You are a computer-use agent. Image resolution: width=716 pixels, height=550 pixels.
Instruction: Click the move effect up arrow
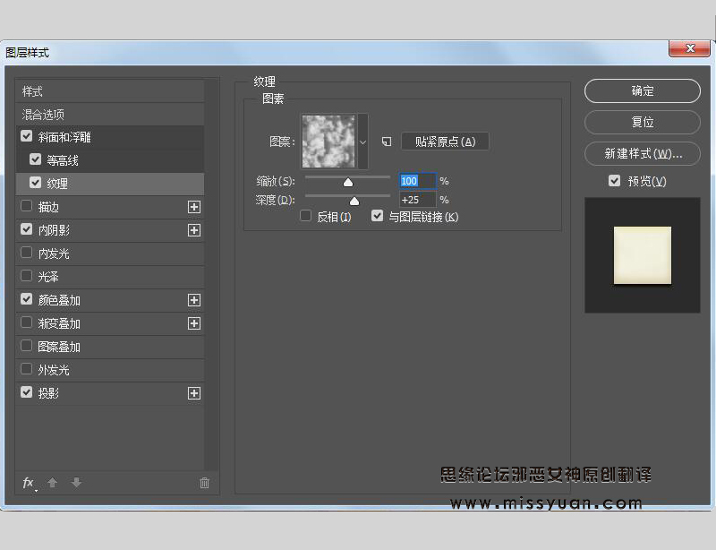click(x=53, y=483)
